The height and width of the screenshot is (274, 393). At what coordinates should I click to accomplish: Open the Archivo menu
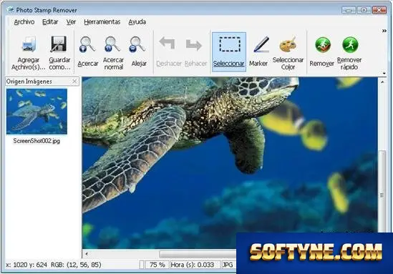[24, 22]
